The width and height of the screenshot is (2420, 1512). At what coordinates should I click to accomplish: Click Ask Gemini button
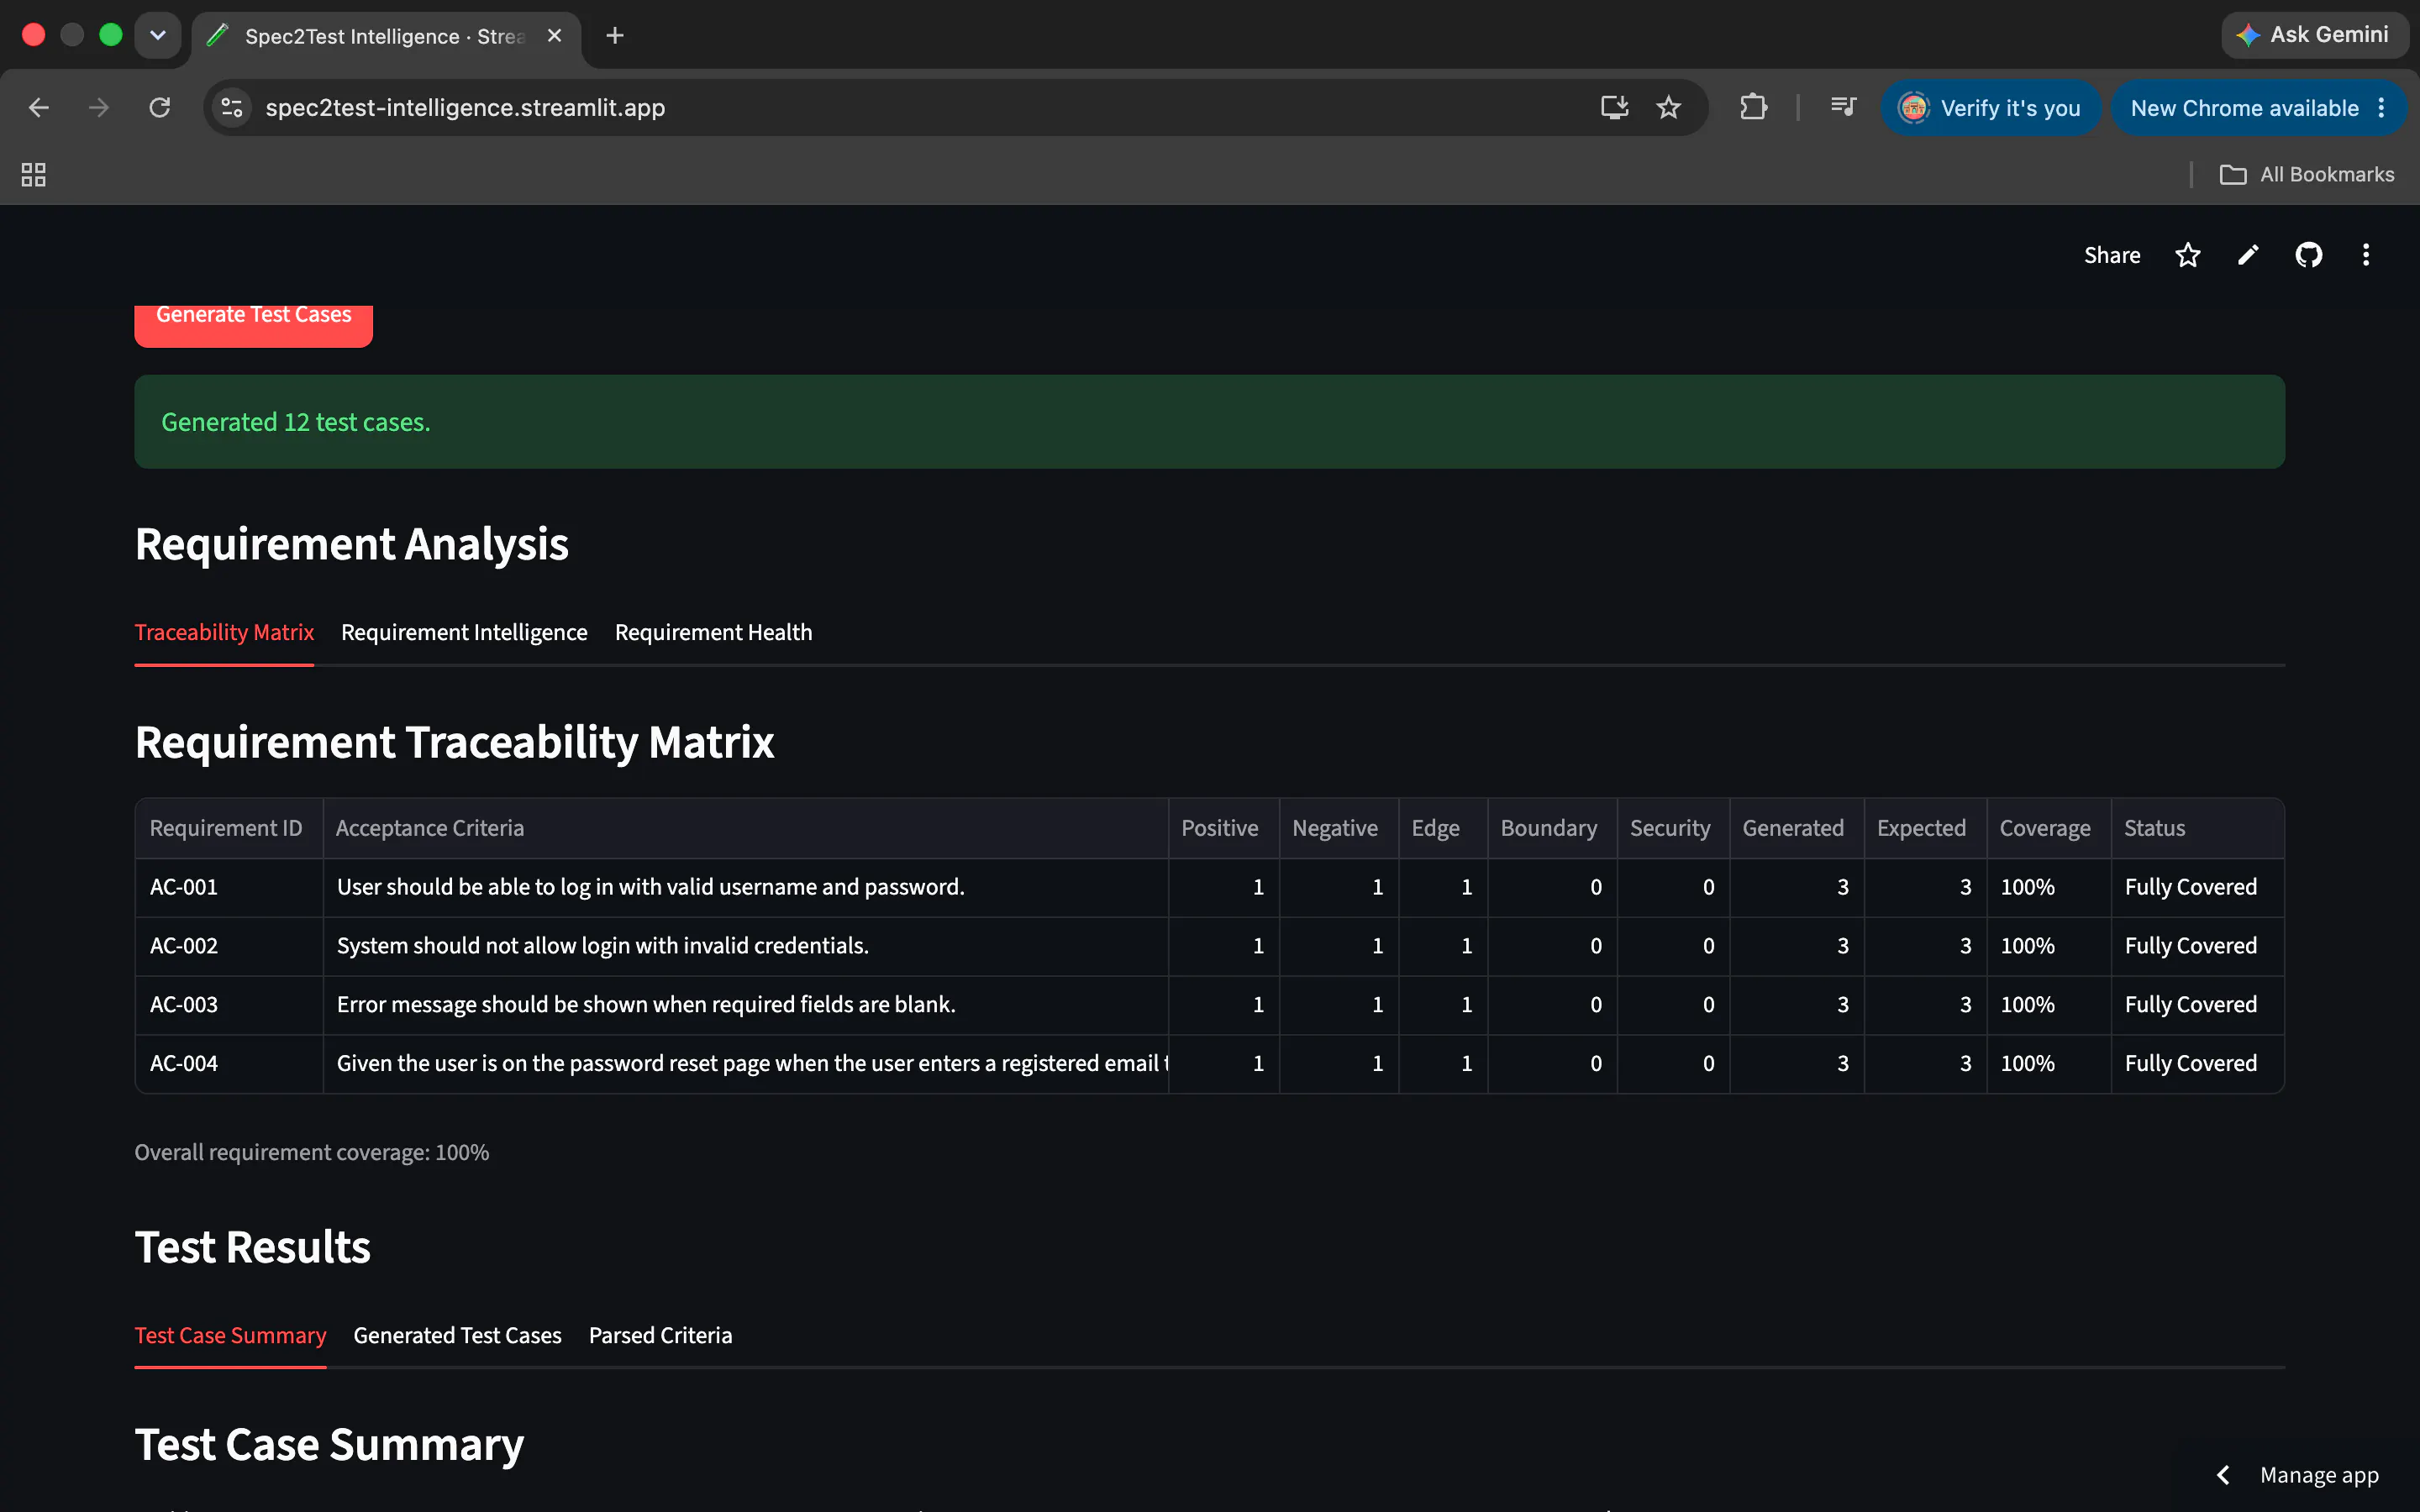tap(2314, 35)
